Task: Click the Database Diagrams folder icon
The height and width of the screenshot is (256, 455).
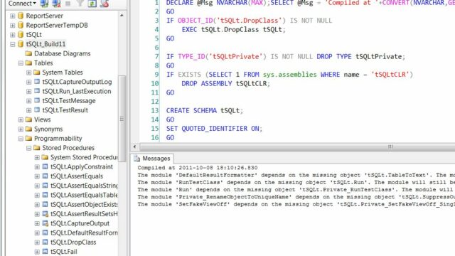Action: click(28, 53)
